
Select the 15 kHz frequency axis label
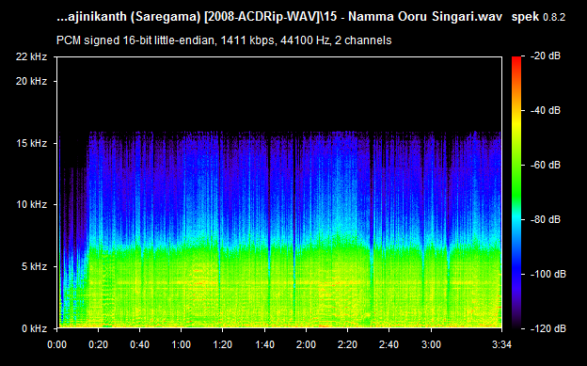[x=31, y=143]
